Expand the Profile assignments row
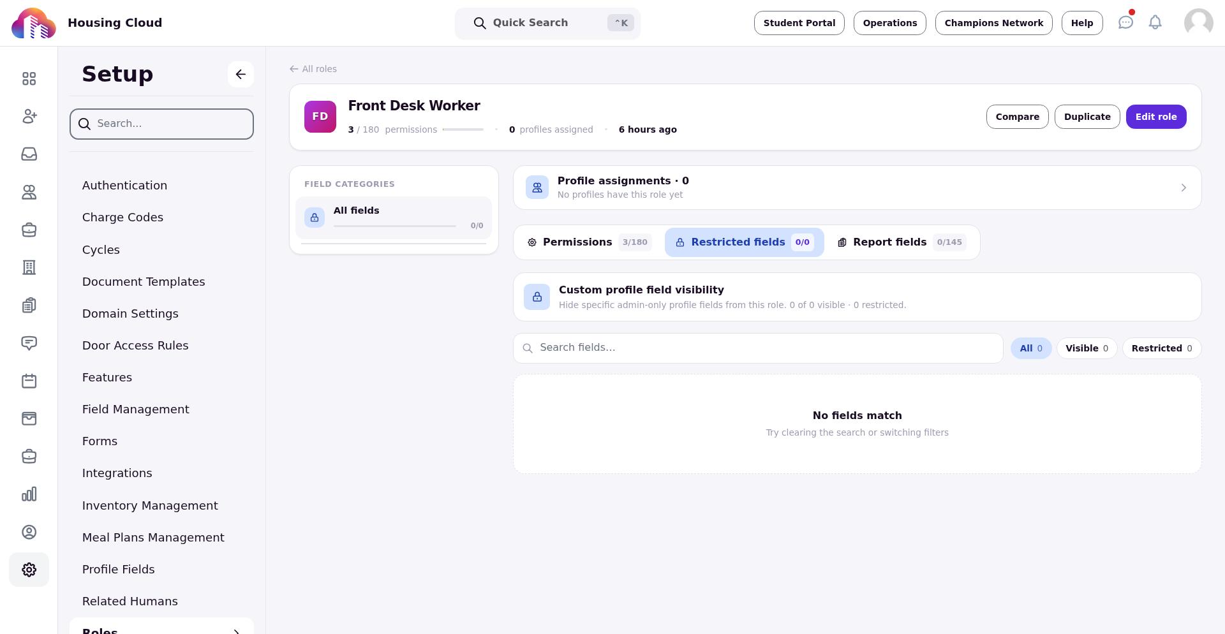 pos(857,188)
